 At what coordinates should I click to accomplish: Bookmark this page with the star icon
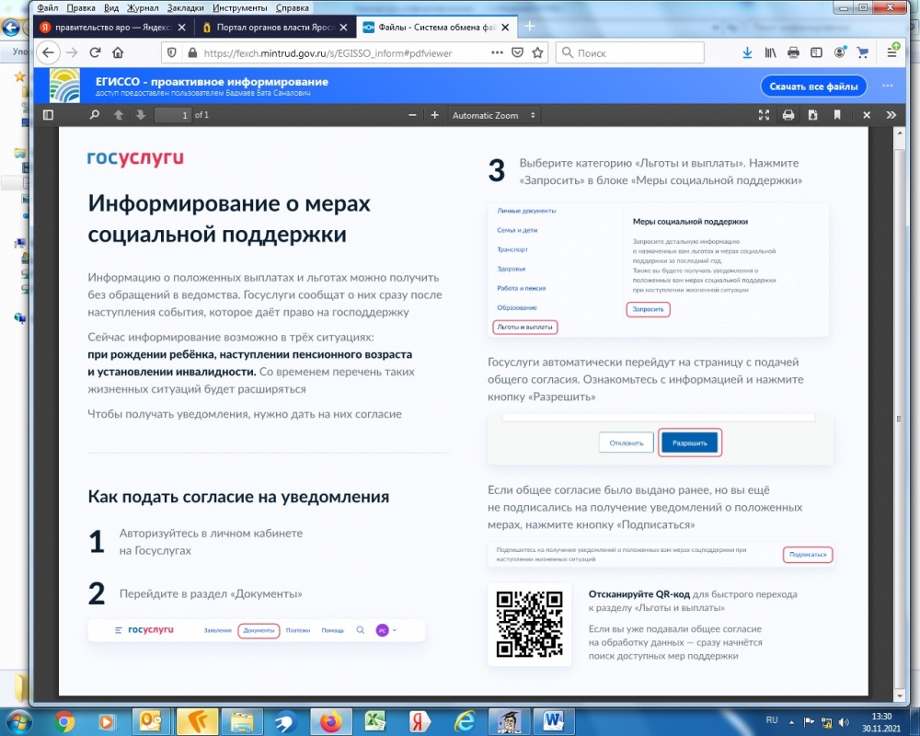(537, 52)
